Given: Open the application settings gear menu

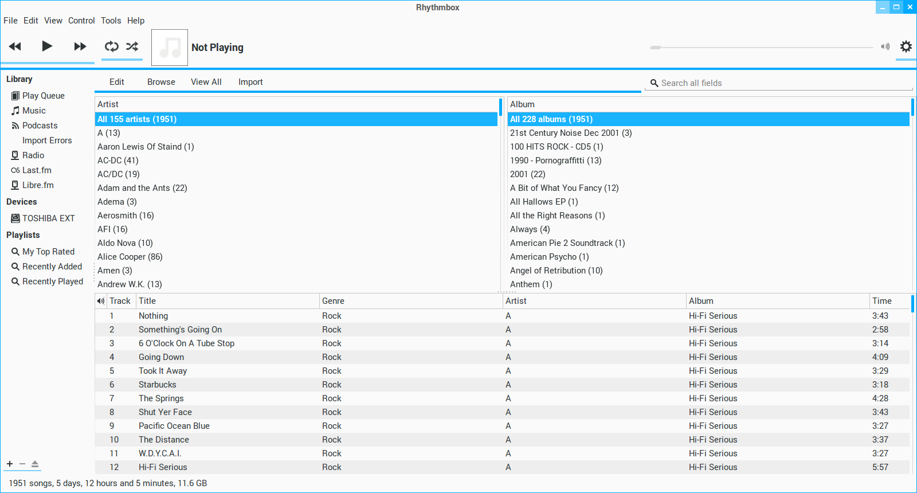Looking at the screenshot, I should [906, 46].
